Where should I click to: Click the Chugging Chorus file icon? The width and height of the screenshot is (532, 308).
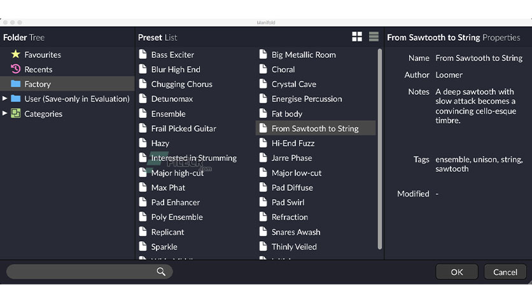(x=143, y=84)
